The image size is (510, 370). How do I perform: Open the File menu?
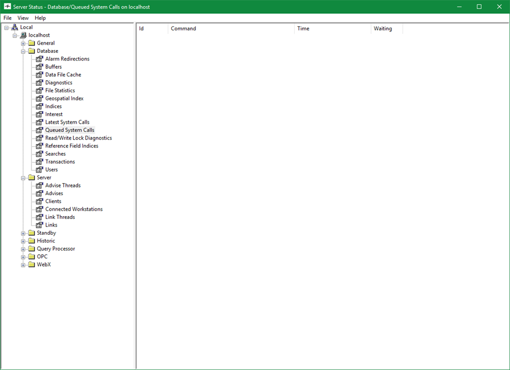(x=8, y=18)
